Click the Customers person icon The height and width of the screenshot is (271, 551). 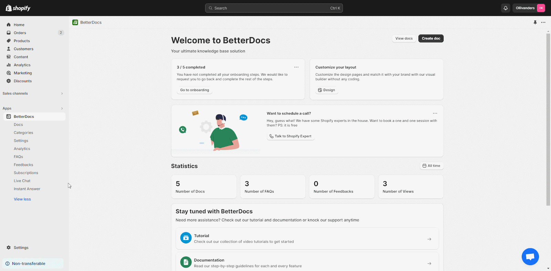pyautogui.click(x=9, y=49)
